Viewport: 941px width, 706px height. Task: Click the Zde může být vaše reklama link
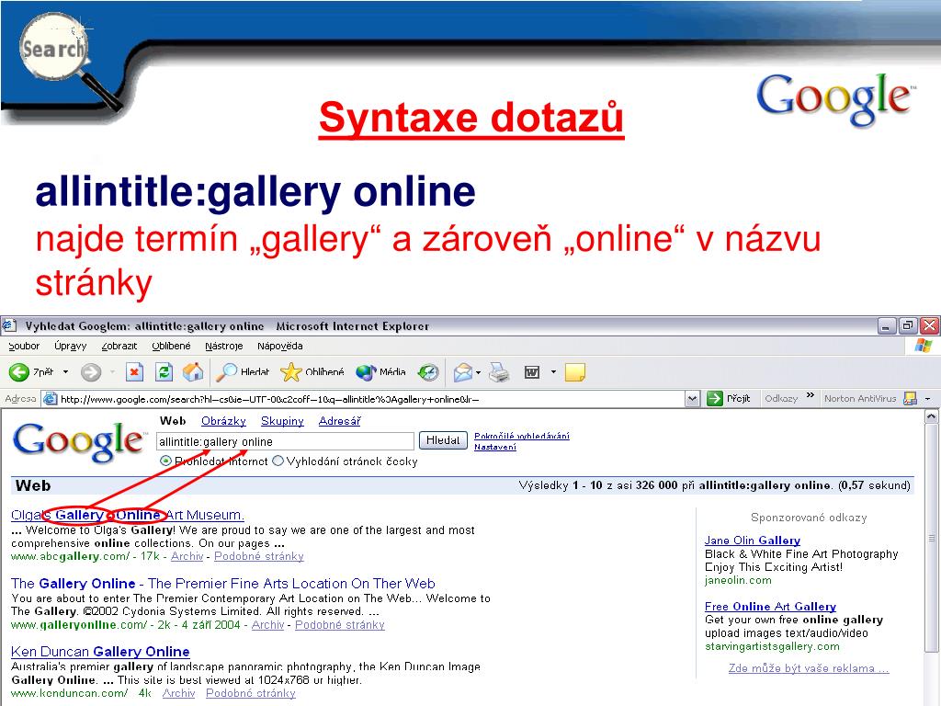(809, 668)
